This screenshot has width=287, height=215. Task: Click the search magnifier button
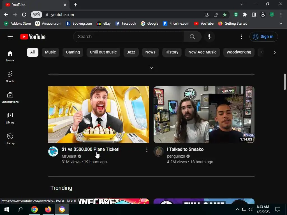click(x=192, y=37)
